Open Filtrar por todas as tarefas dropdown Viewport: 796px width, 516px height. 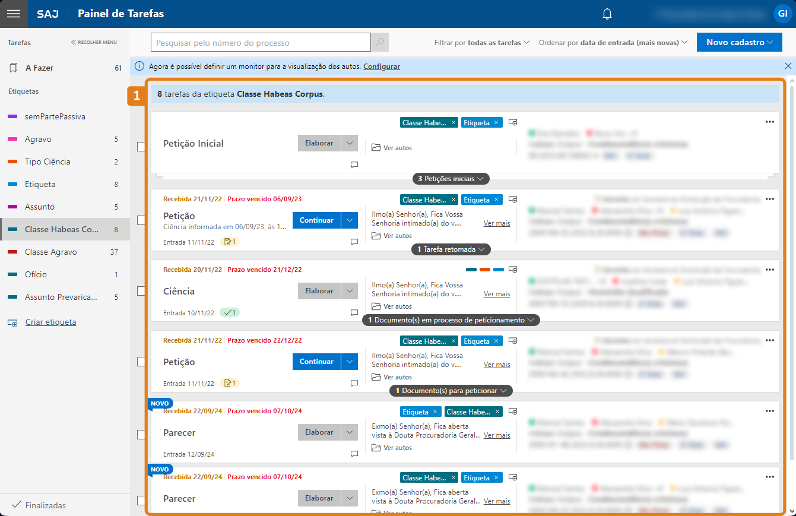pyautogui.click(x=481, y=43)
